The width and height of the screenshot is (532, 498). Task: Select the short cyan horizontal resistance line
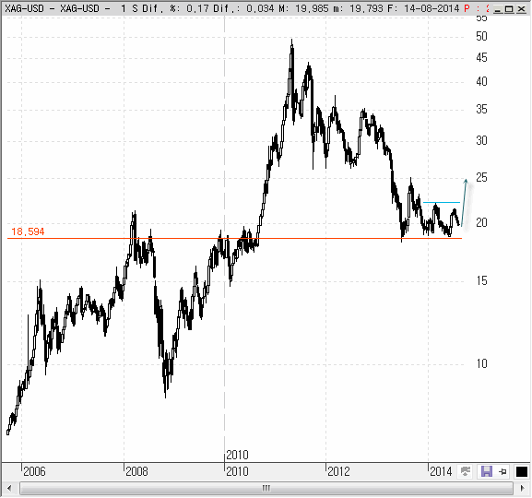pos(442,203)
